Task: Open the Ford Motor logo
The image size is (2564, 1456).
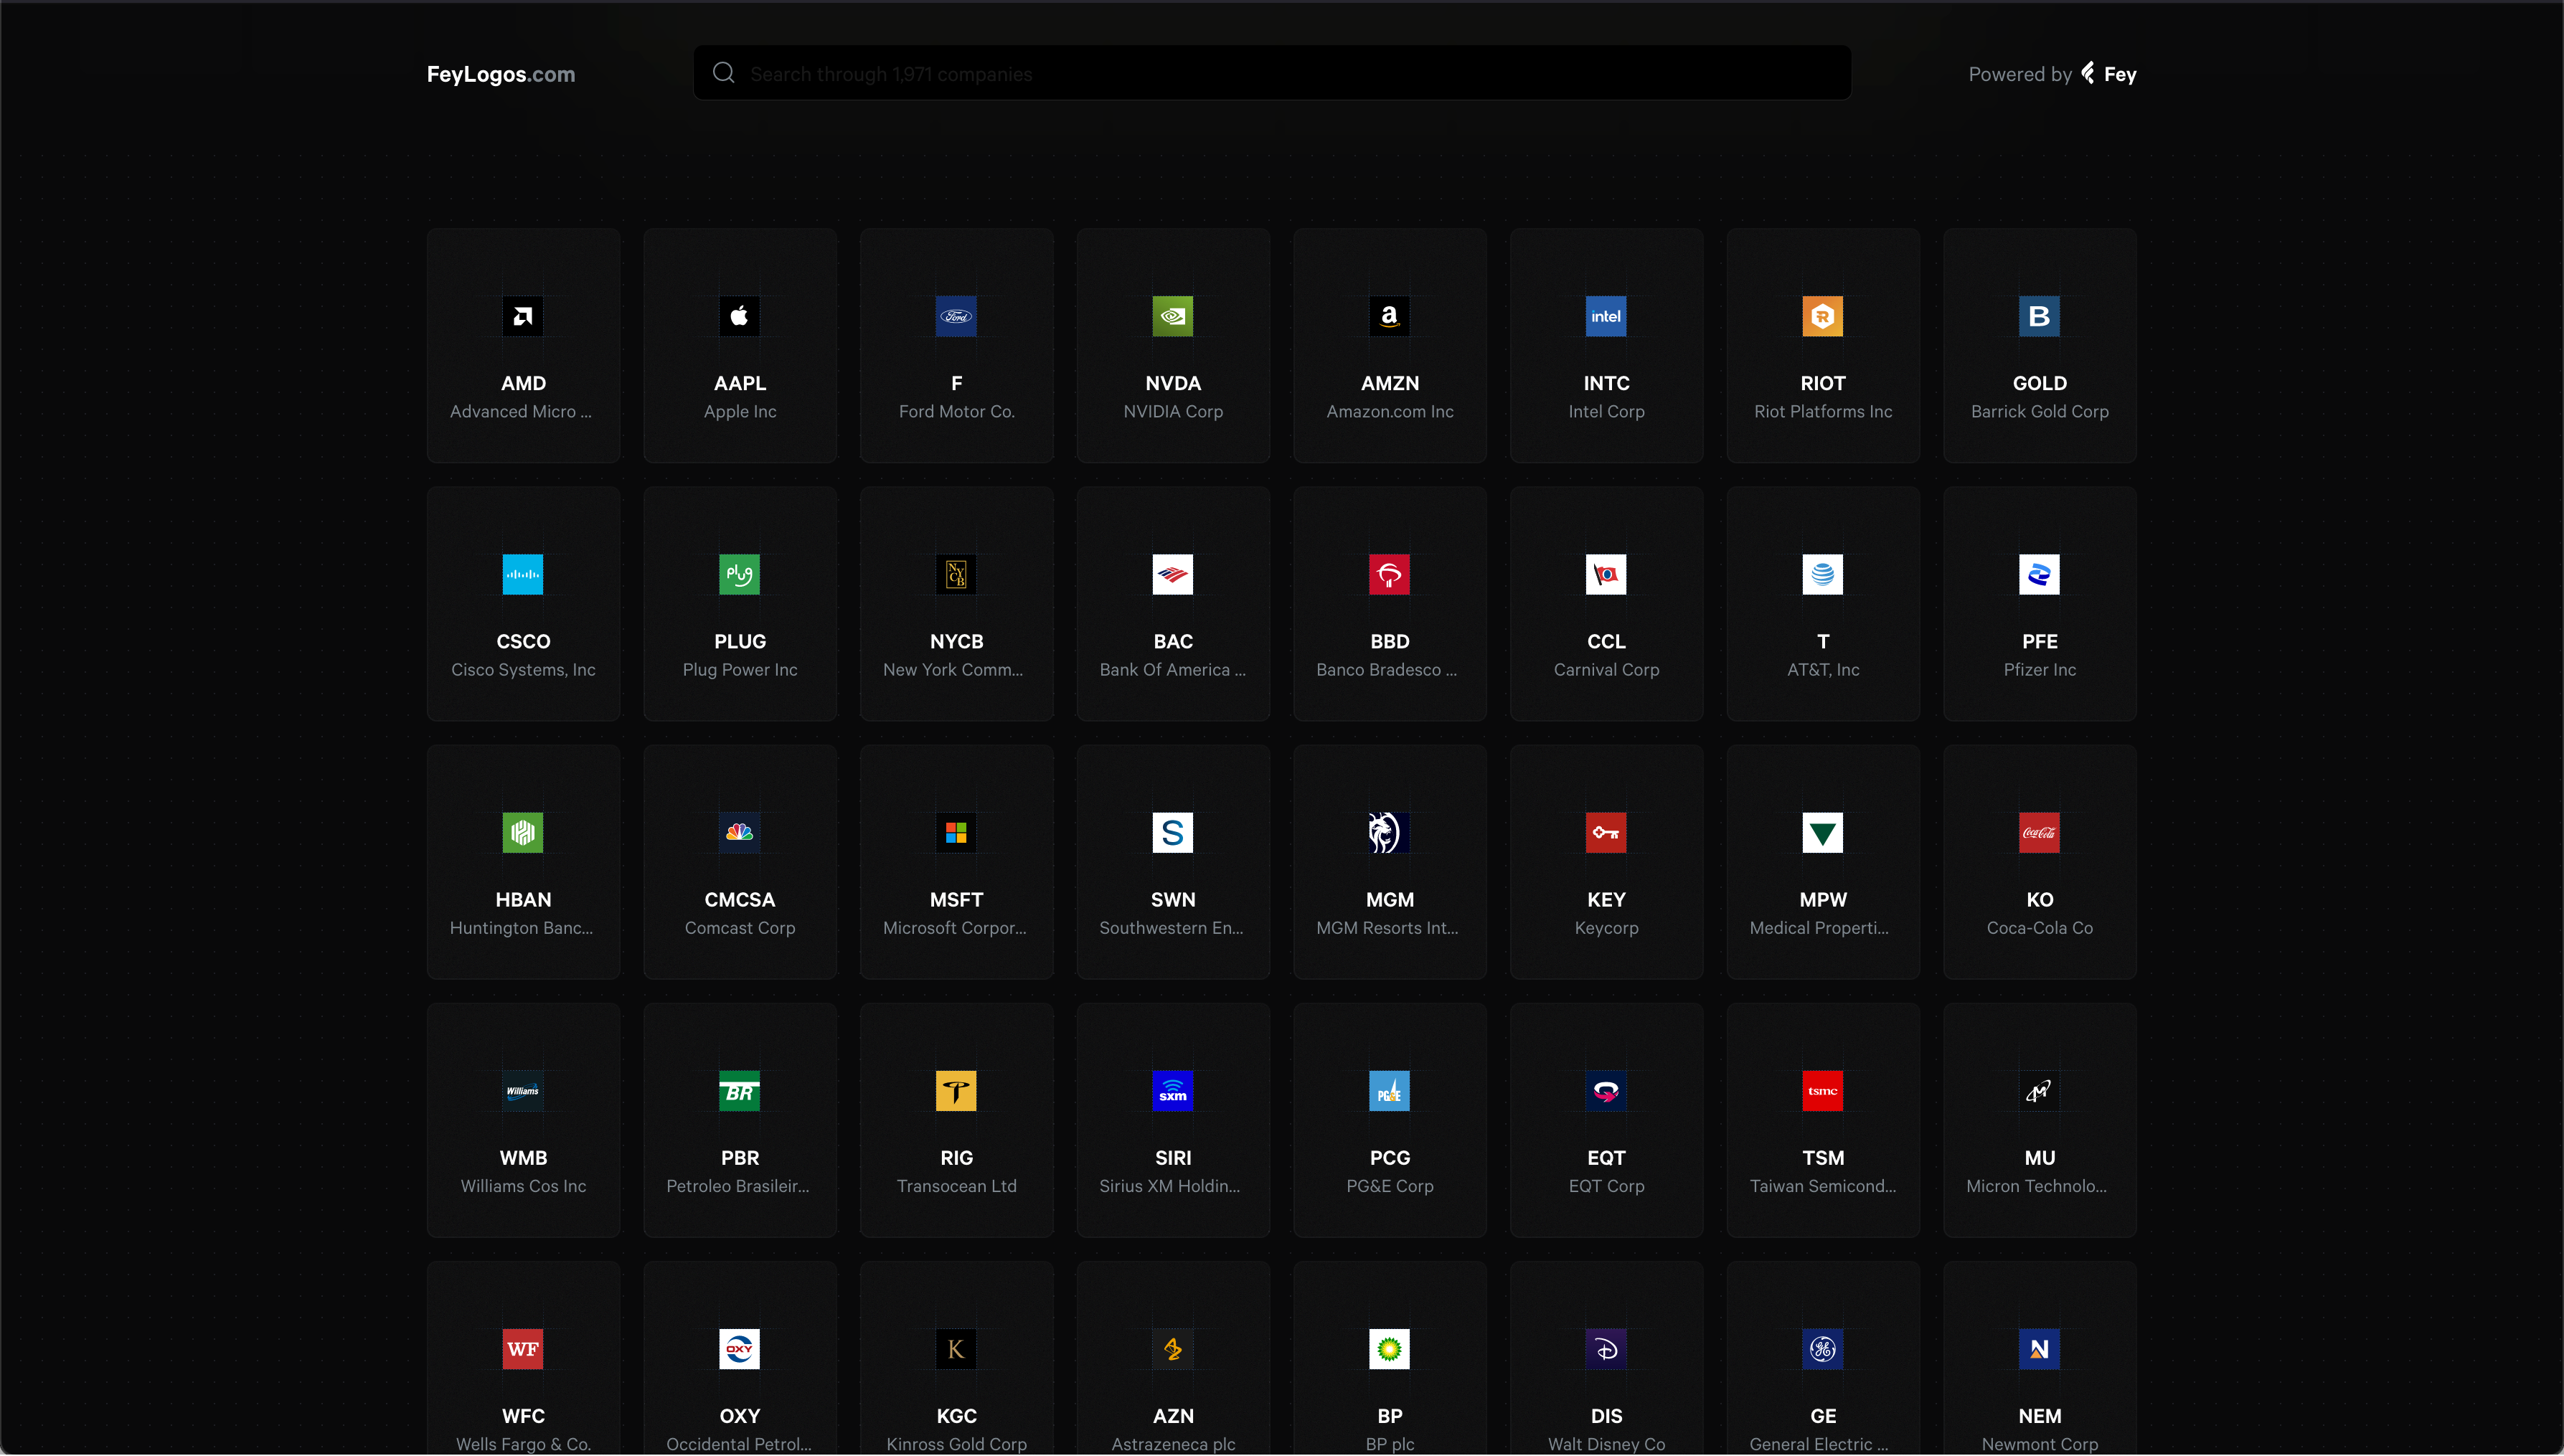Action: (956, 316)
